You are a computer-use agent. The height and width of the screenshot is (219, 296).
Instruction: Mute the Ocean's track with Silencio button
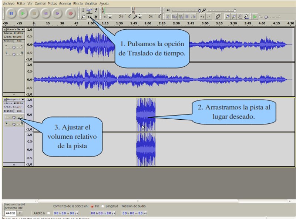click(x=8, y=40)
